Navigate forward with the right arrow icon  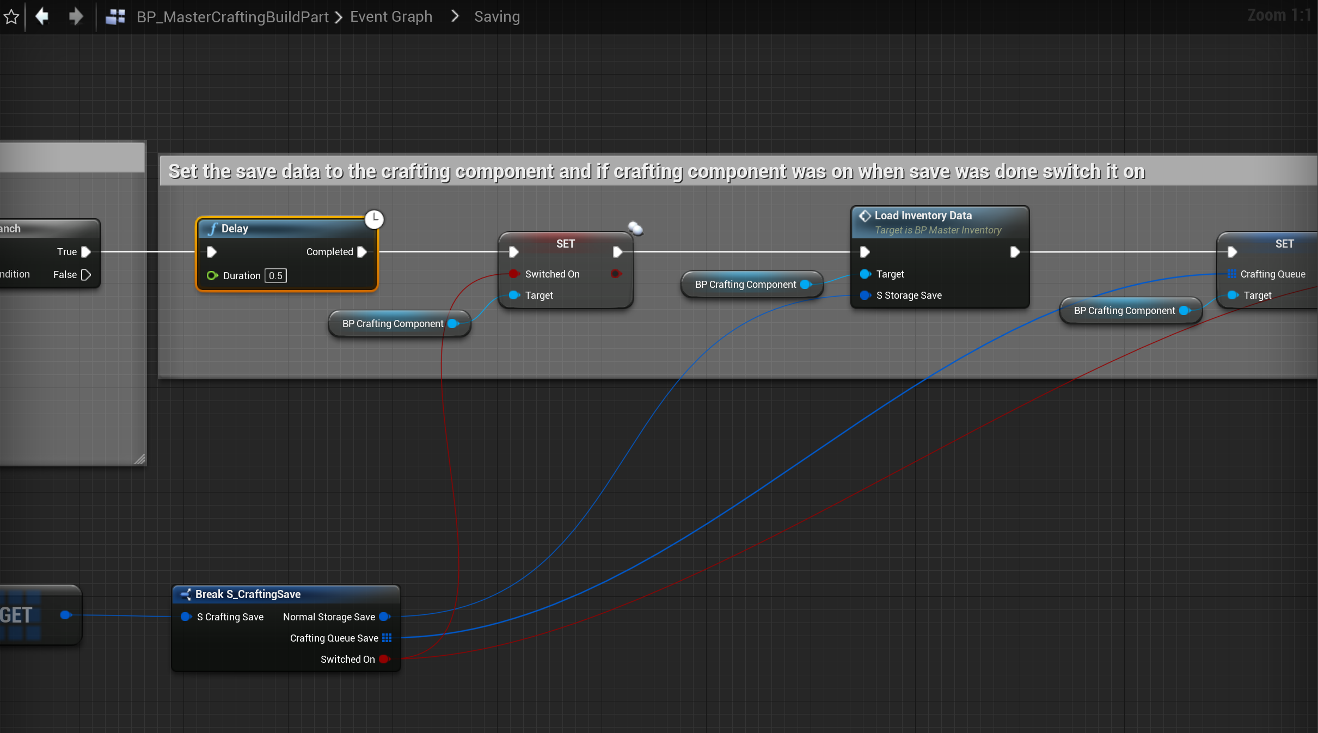[x=76, y=16]
